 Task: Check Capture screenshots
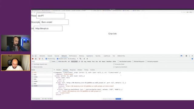tap(114, 67)
